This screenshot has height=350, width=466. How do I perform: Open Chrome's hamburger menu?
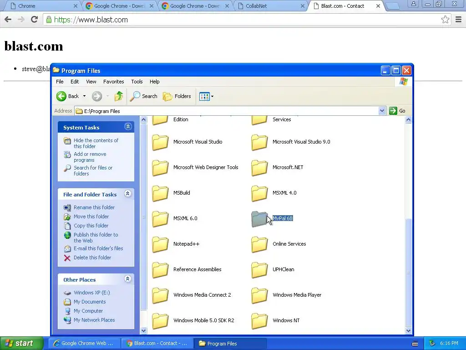[x=458, y=20]
